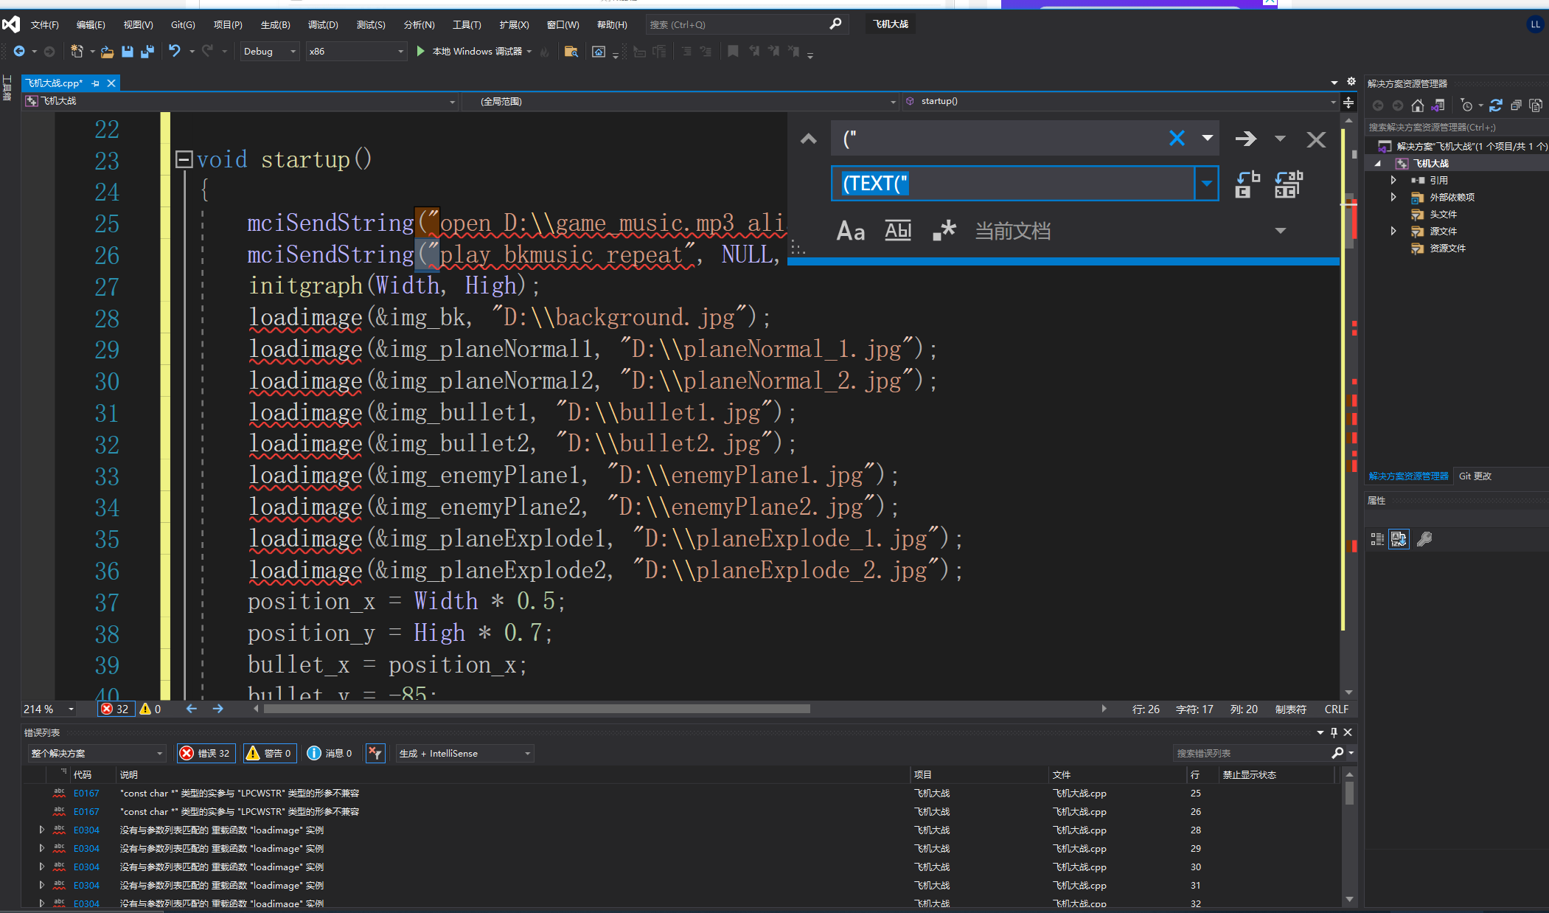
Task: Click the editor horizontal scrollbar thumb
Action: (537, 709)
